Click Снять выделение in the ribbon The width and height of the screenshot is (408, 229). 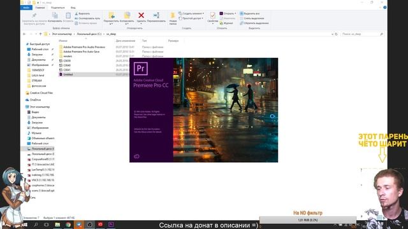(x=252, y=18)
